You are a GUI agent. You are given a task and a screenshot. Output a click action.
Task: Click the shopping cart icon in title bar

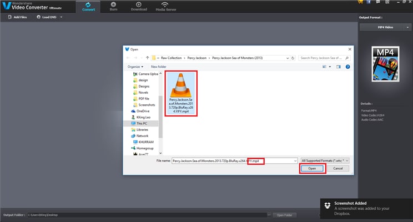point(360,2)
